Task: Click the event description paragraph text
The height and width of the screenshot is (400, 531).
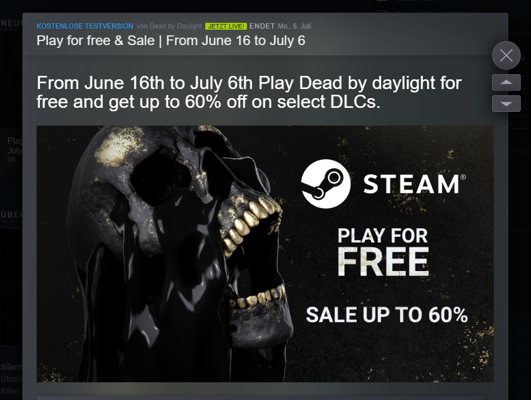Action: coord(249,92)
